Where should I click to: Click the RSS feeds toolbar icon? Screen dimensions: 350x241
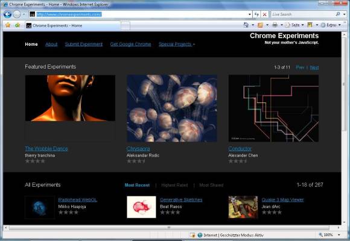pos(260,25)
